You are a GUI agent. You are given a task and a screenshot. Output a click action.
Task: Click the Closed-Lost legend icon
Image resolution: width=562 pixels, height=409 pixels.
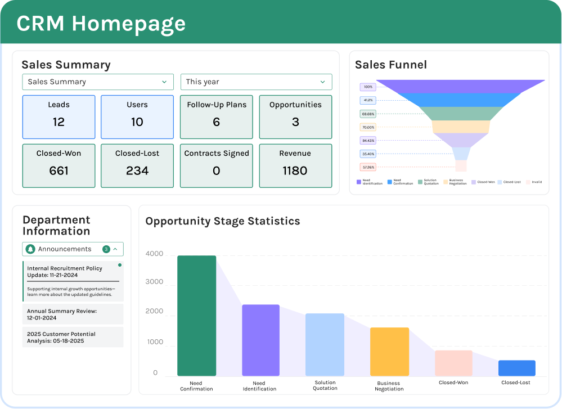click(x=500, y=182)
